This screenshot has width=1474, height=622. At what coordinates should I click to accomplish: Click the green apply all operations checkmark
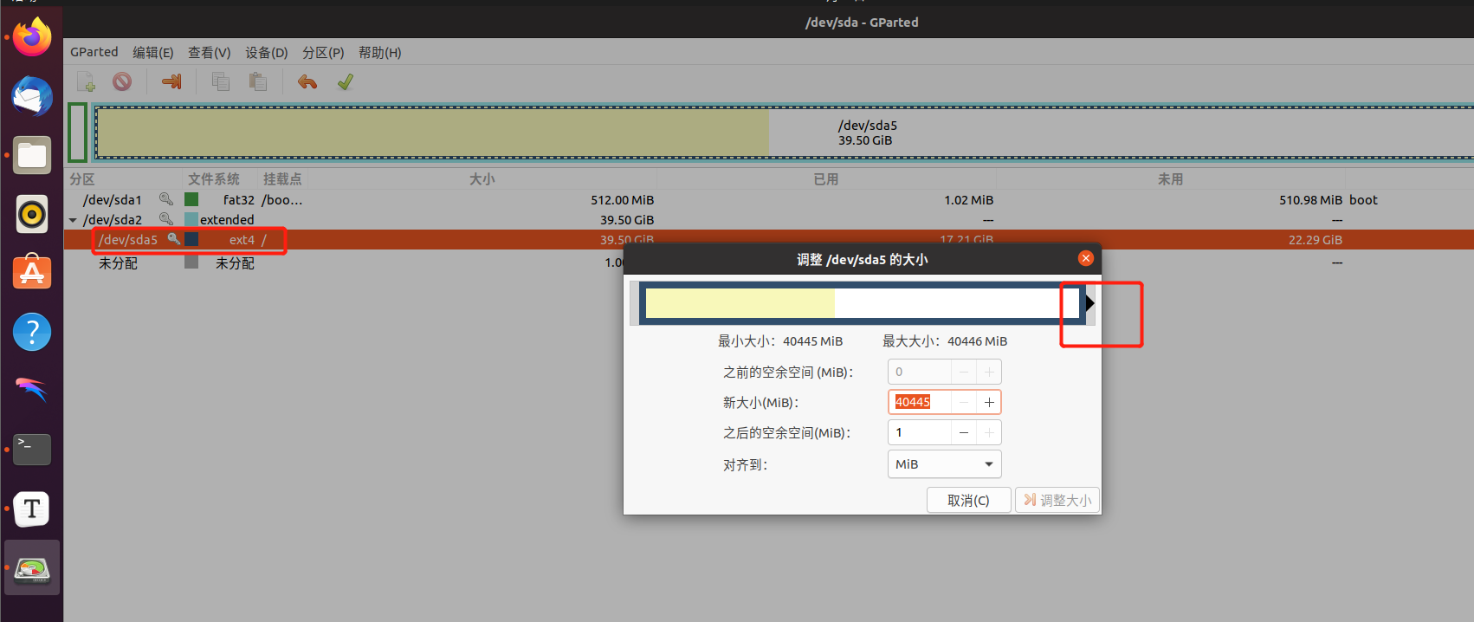pos(345,82)
